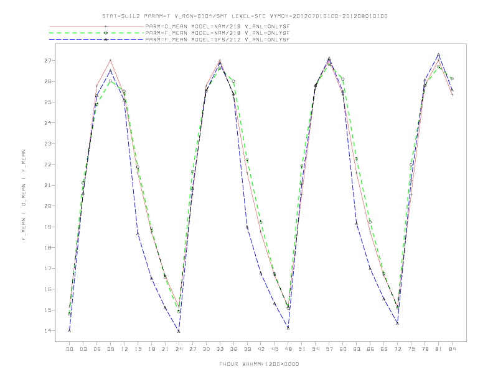Image resolution: width=493 pixels, height=380 pixels.
Task: Click x-axis tick label 78
Action: (425, 349)
